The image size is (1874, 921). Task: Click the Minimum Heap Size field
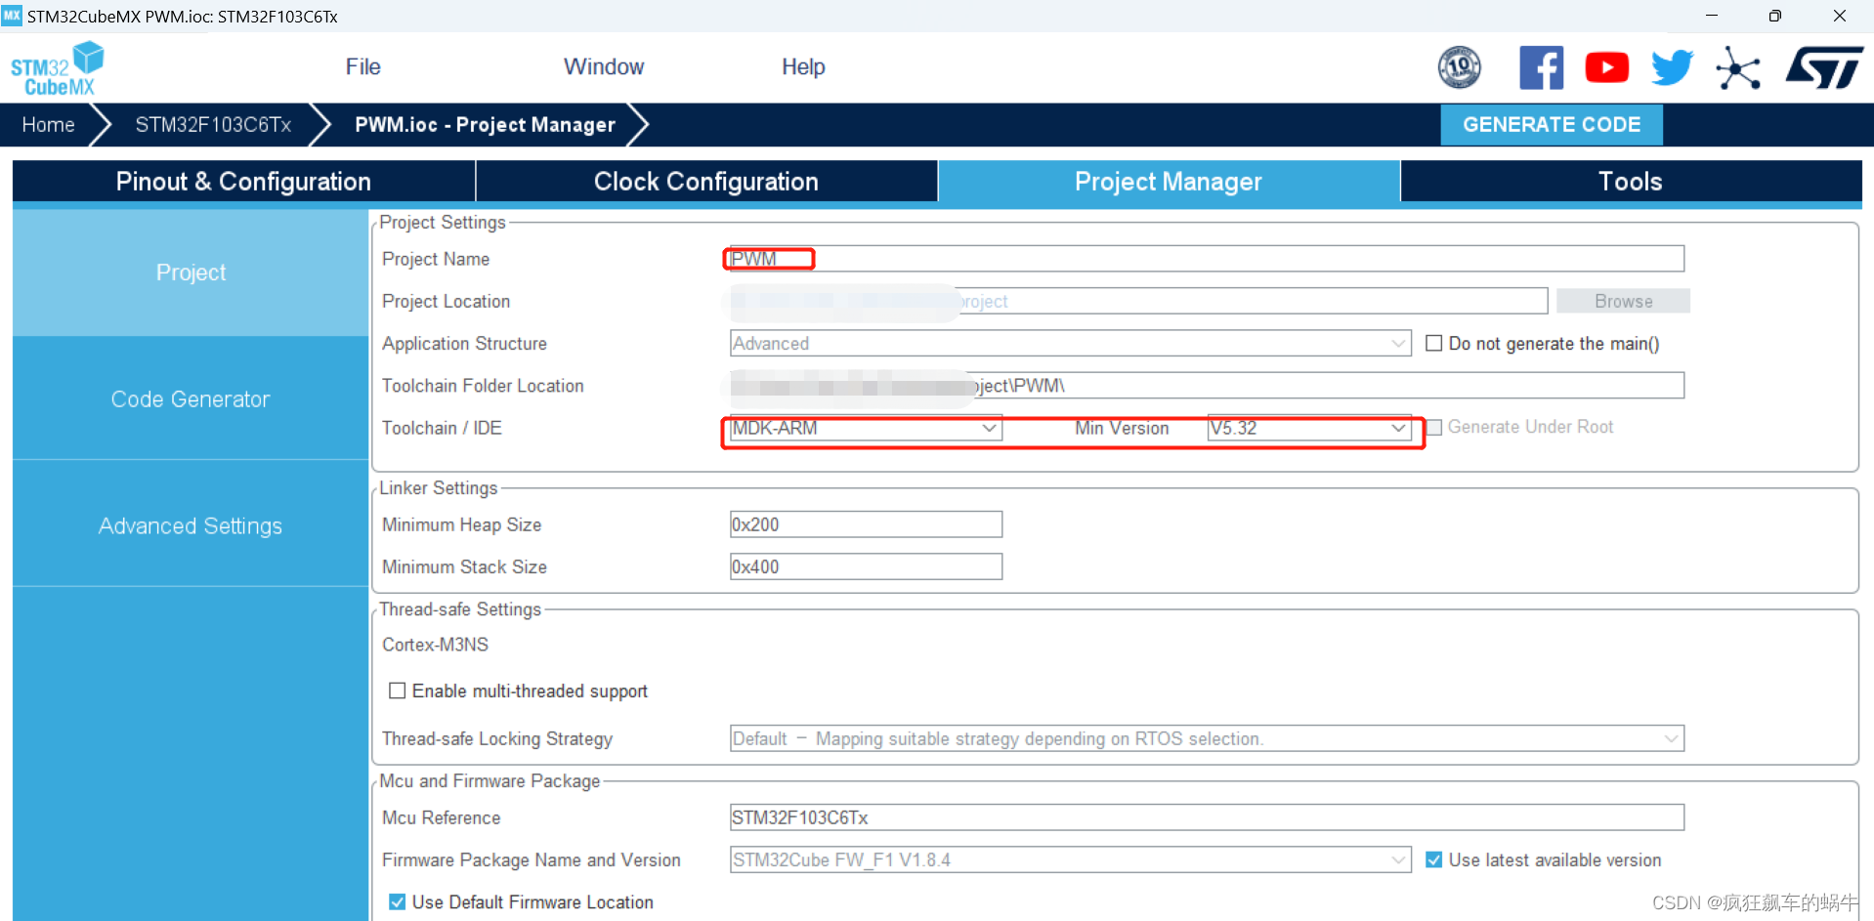tap(866, 524)
